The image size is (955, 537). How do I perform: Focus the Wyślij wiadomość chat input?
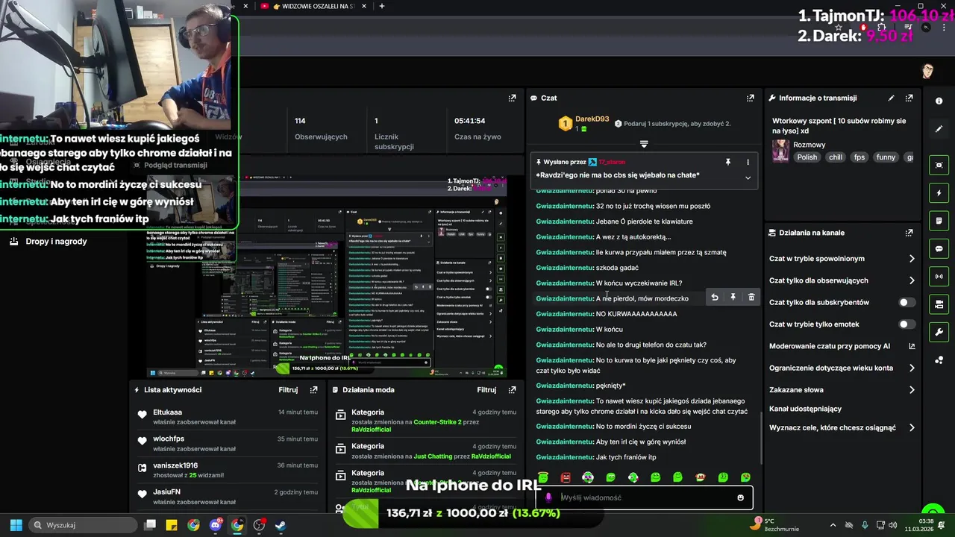click(x=644, y=497)
